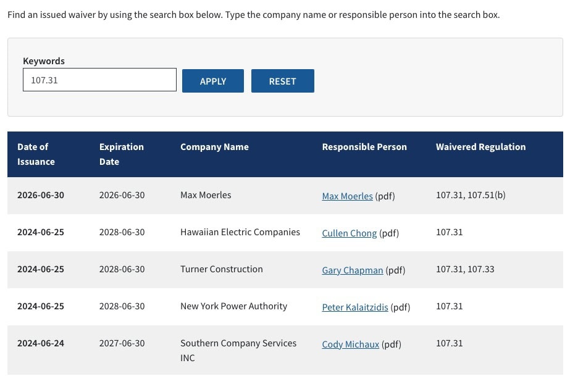Select the Southern Company Services INC cell

tap(238, 350)
